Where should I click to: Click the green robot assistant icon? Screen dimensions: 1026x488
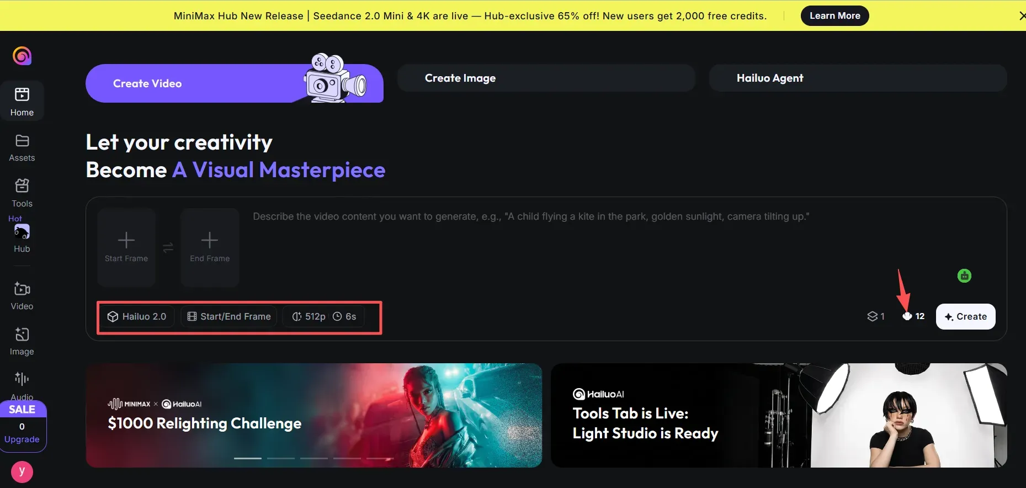964,275
